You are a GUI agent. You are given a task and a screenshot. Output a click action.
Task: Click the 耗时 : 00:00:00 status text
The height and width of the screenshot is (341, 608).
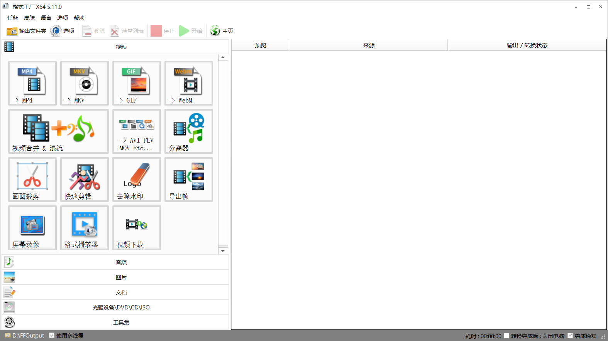tap(483, 336)
